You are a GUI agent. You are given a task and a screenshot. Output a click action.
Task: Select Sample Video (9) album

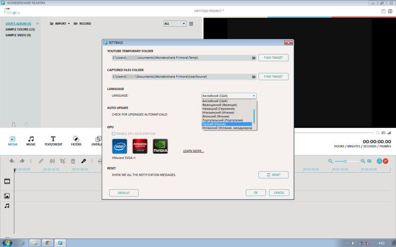tap(18, 35)
